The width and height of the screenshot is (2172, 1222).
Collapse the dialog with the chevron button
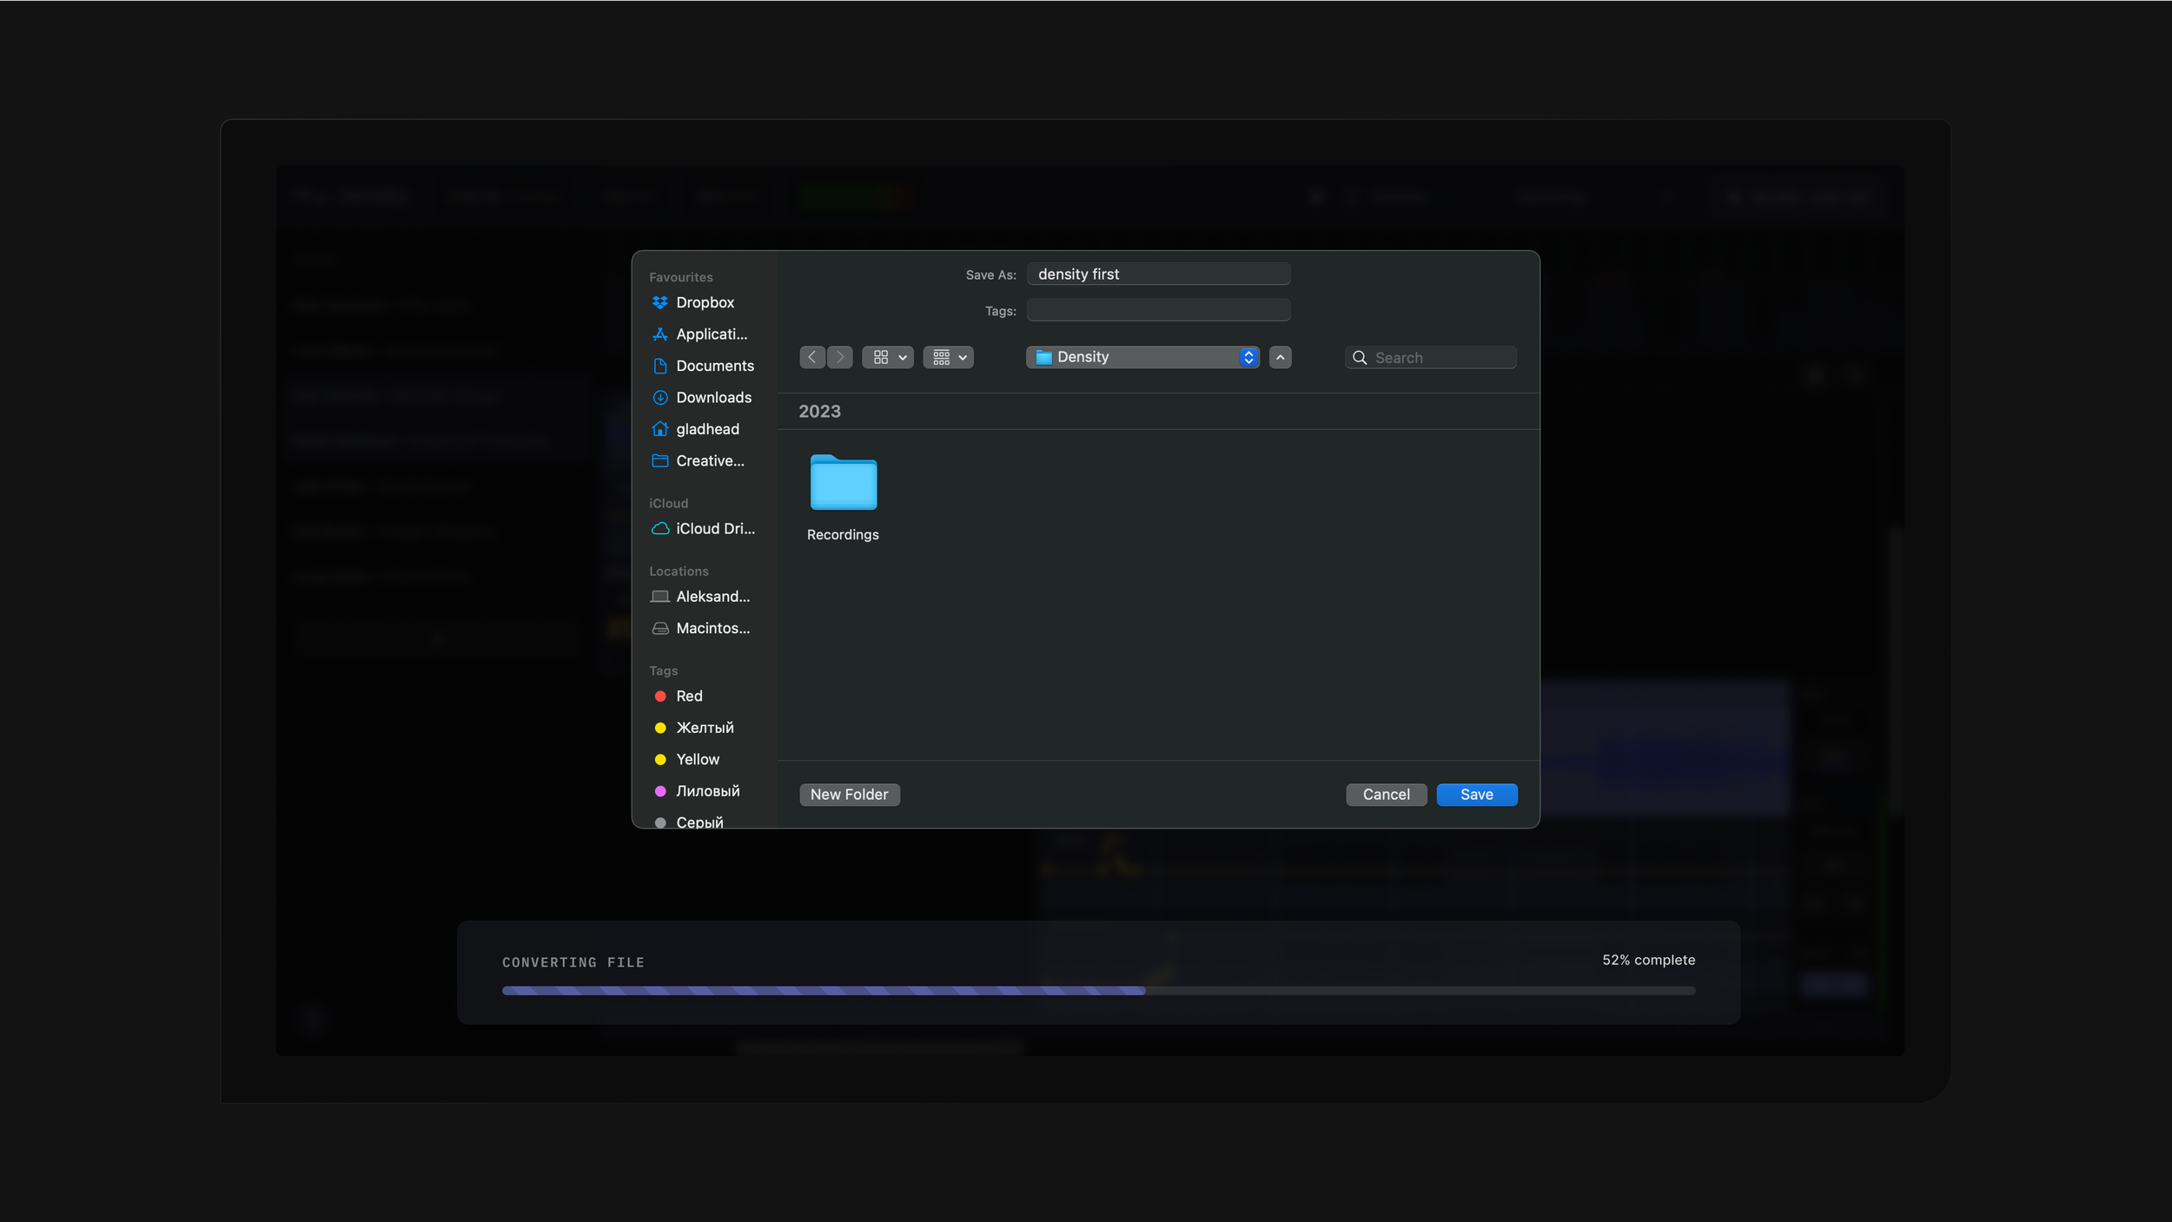pyautogui.click(x=1280, y=357)
